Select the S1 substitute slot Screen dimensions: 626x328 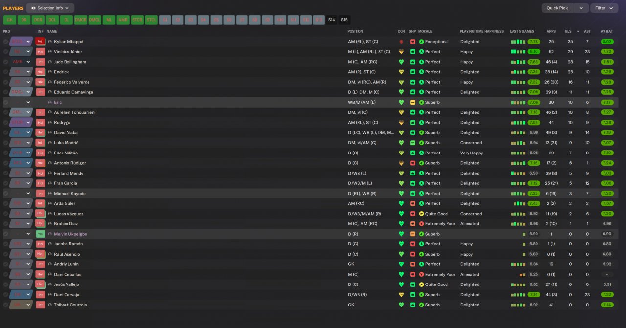165,20
